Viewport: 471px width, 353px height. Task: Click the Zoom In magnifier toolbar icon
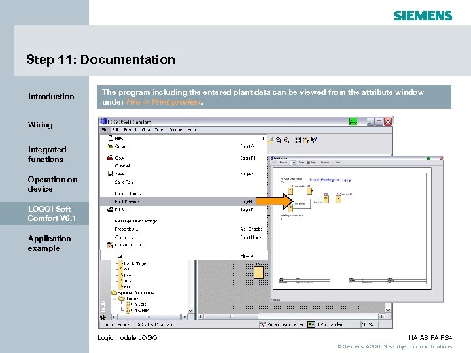(279, 140)
